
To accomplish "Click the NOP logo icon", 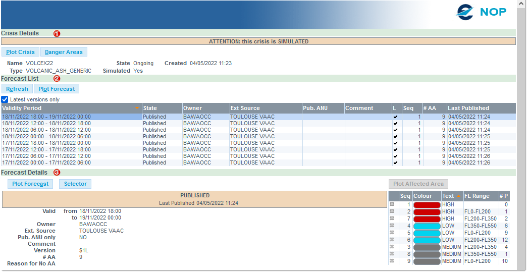I will [x=465, y=12].
